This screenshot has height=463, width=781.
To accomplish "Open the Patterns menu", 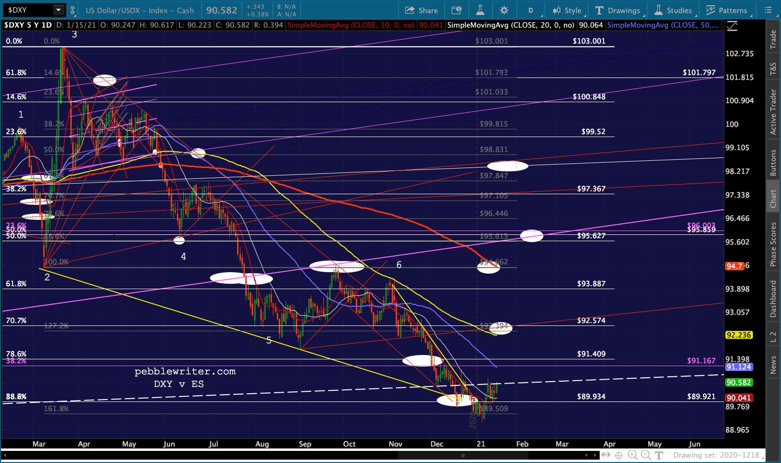I will coord(727,10).
